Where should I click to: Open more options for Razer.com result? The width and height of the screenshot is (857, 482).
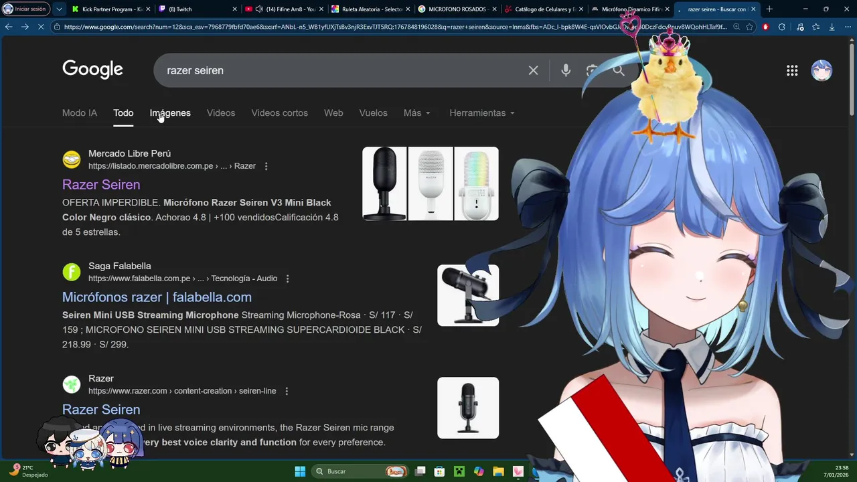[286, 391]
